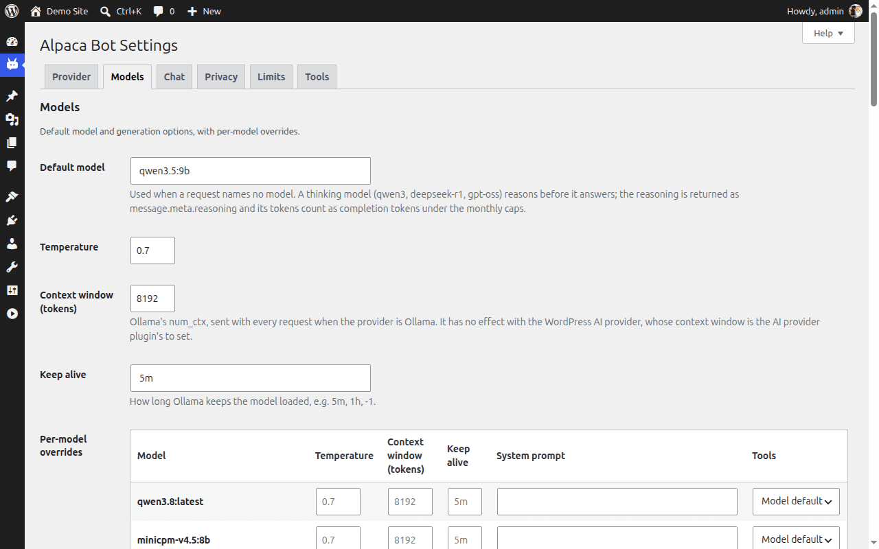Open Appearance via the paintbrush icon

click(12, 197)
